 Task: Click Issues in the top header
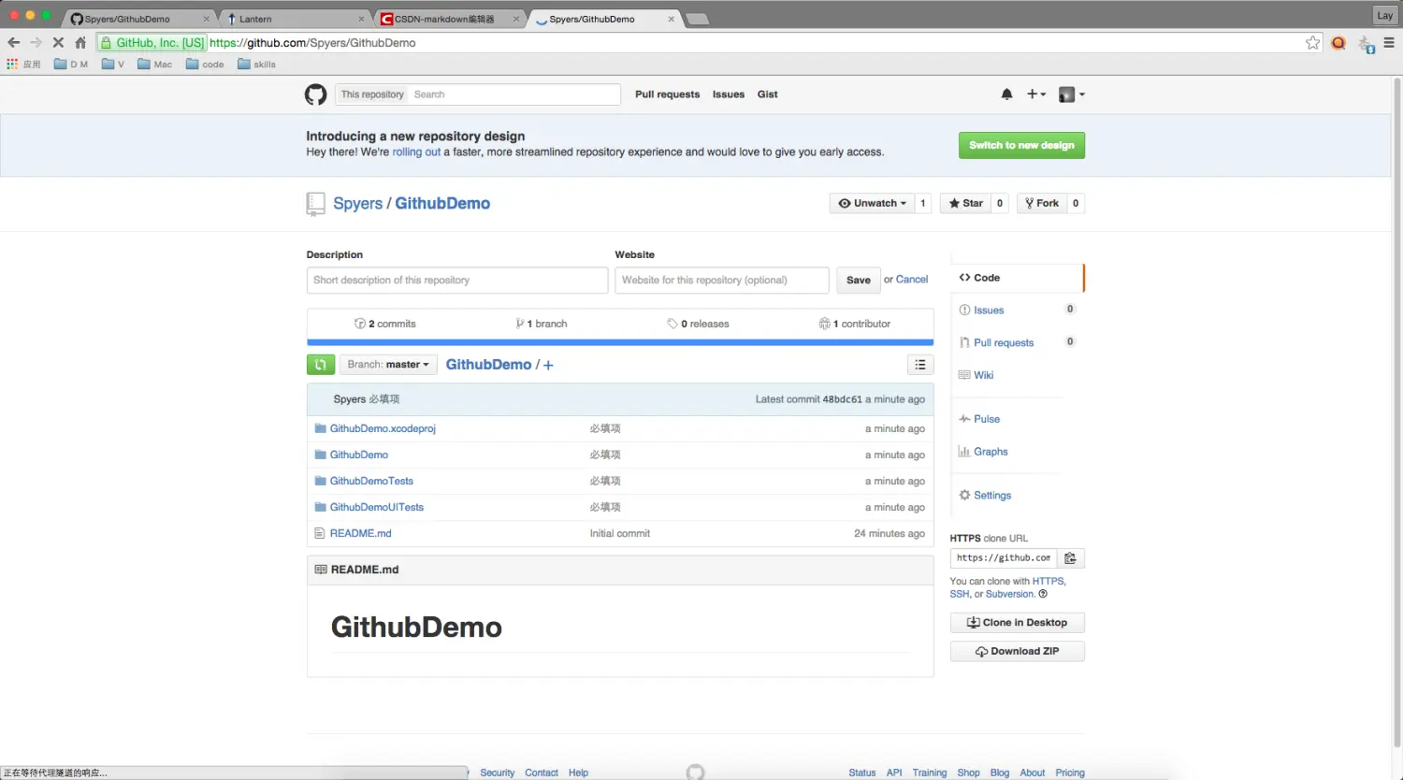729,94
